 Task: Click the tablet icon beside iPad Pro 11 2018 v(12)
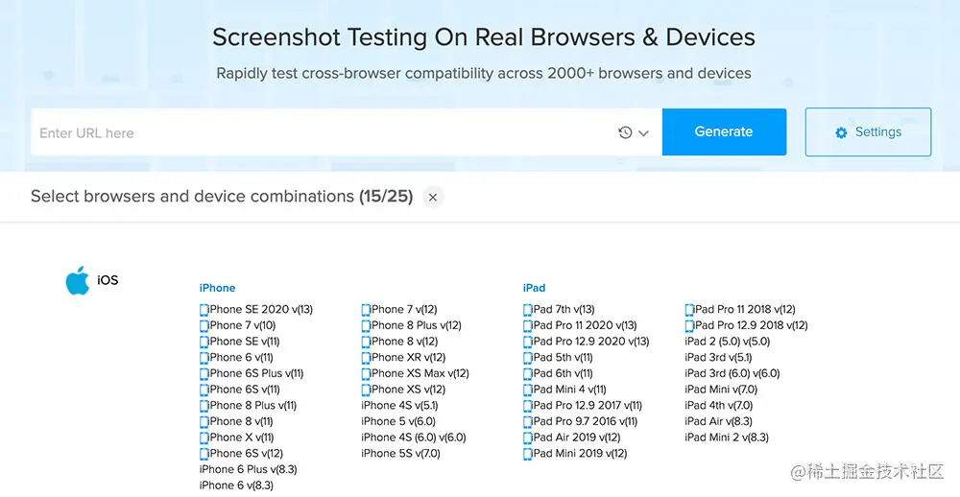[x=689, y=310]
